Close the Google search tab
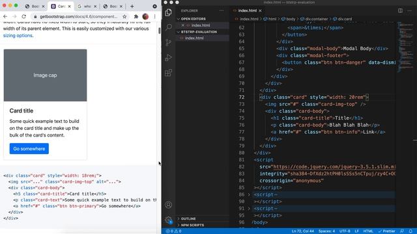 [95, 6]
